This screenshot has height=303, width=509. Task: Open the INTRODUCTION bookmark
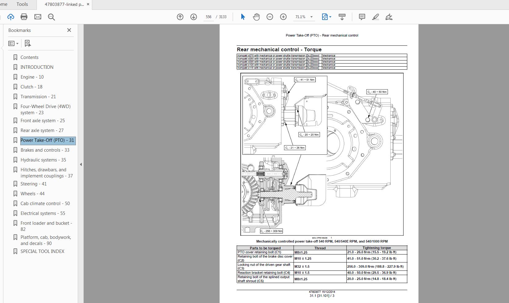click(x=37, y=67)
